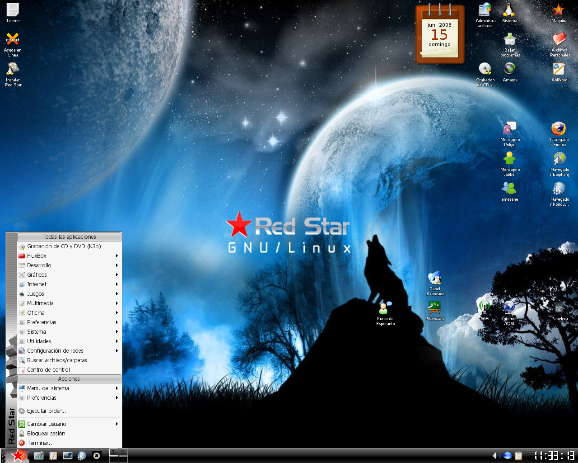Open Preferencias under the Acciones section
The width and height of the screenshot is (578, 463).
click(69, 398)
